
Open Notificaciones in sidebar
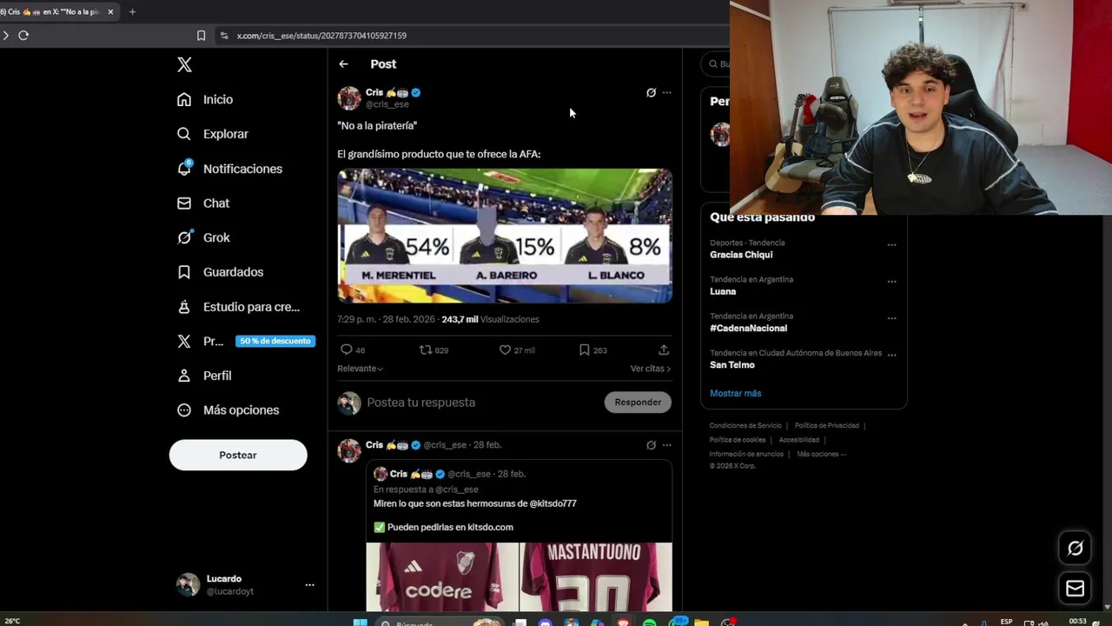pyautogui.click(x=230, y=169)
